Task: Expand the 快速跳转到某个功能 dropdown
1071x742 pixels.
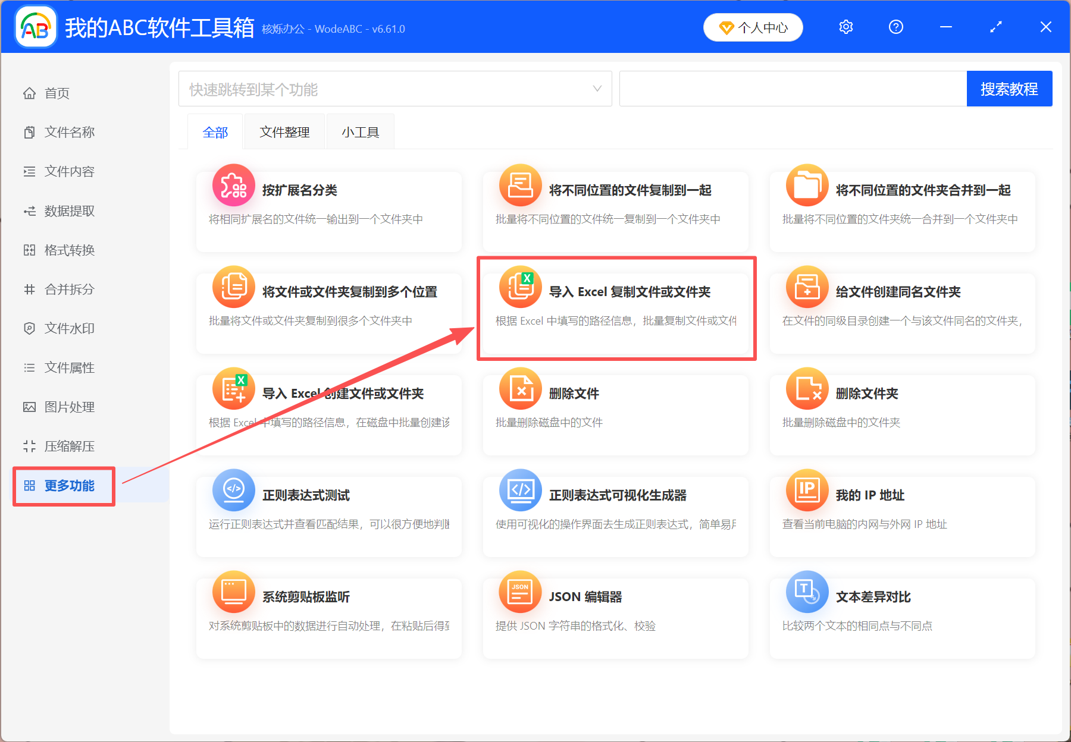Action: click(x=597, y=88)
